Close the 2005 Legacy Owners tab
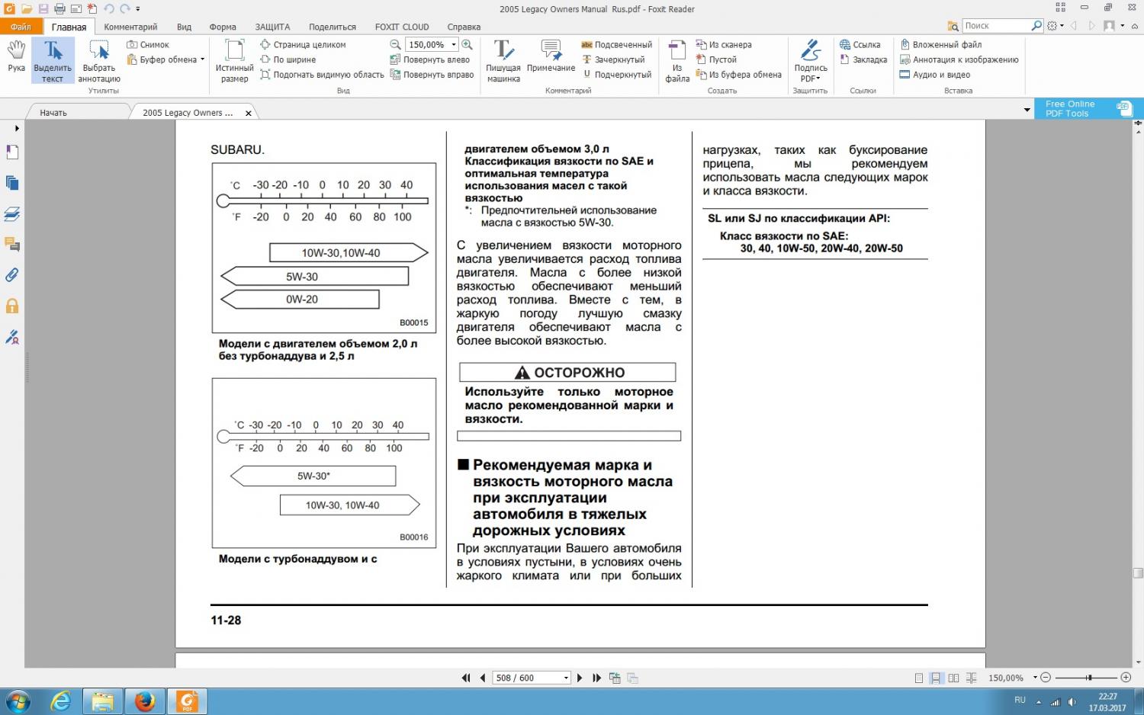The width and height of the screenshot is (1144, 715). pos(248,113)
